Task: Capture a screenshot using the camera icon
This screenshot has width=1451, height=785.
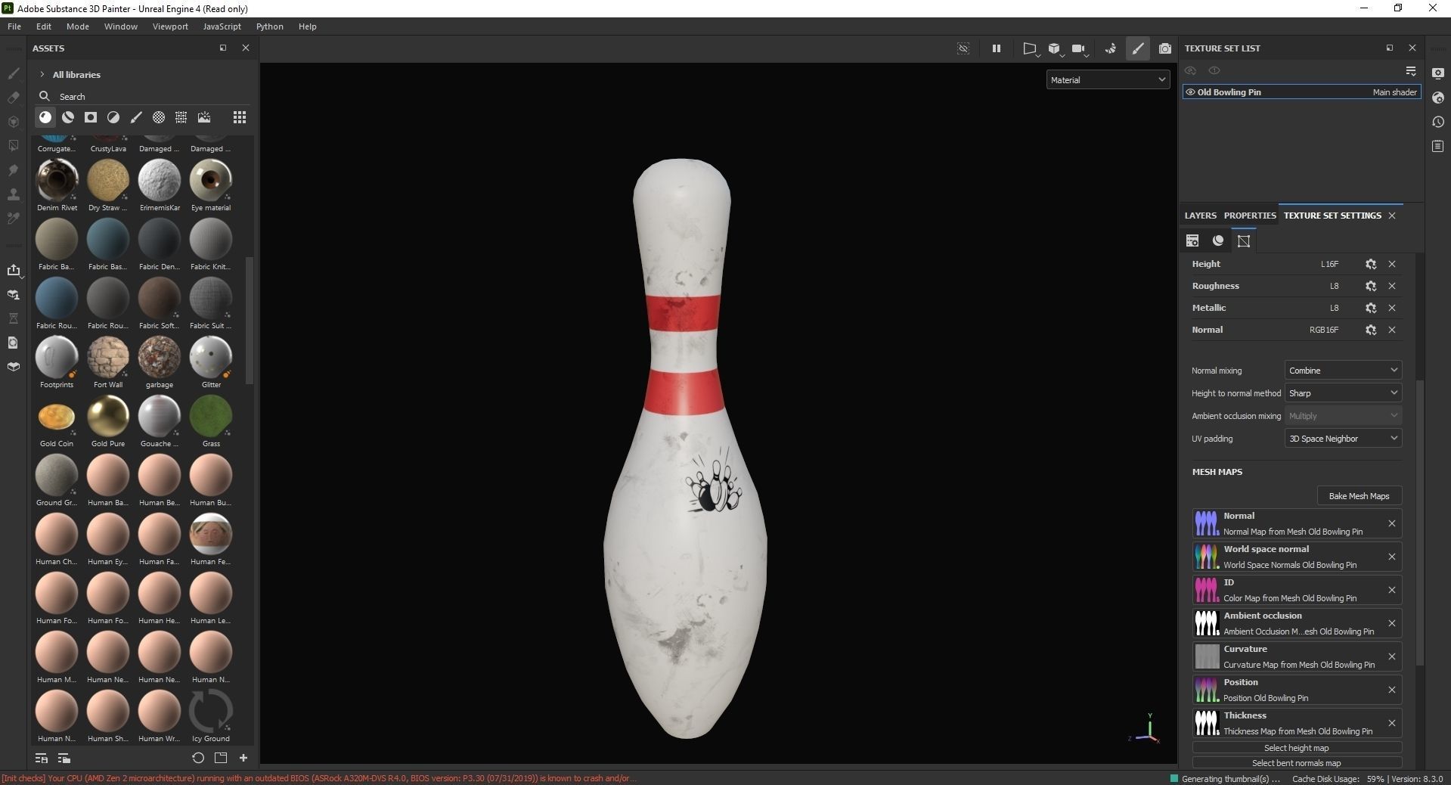Action: point(1164,48)
